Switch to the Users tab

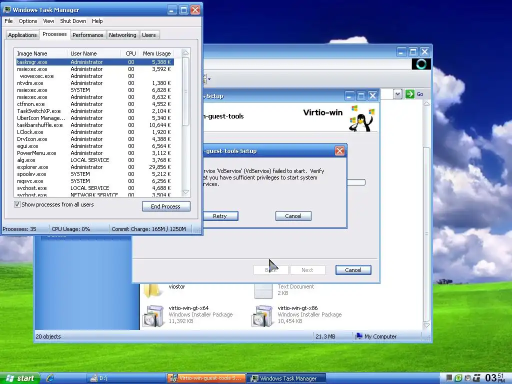coord(149,35)
